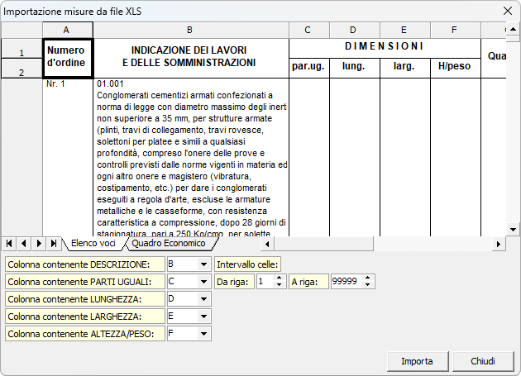Go to first sheet tab arrow
The height and width of the screenshot is (376, 521).
pos(9,244)
